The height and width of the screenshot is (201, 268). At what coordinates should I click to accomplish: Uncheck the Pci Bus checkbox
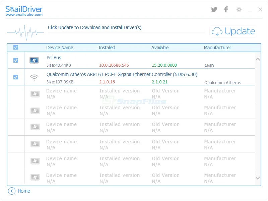(16, 60)
